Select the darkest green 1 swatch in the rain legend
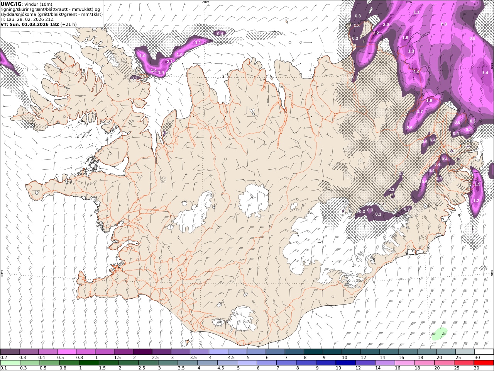The image size is (494, 371). pyautogui.click(x=89, y=362)
